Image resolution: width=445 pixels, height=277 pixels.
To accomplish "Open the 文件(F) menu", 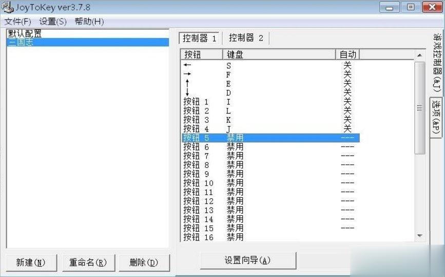I will [18, 22].
